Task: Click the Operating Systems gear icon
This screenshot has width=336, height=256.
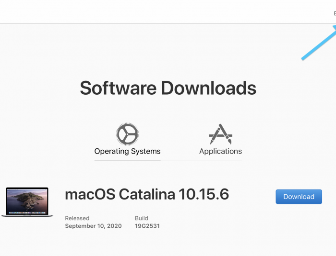Action: (x=127, y=134)
